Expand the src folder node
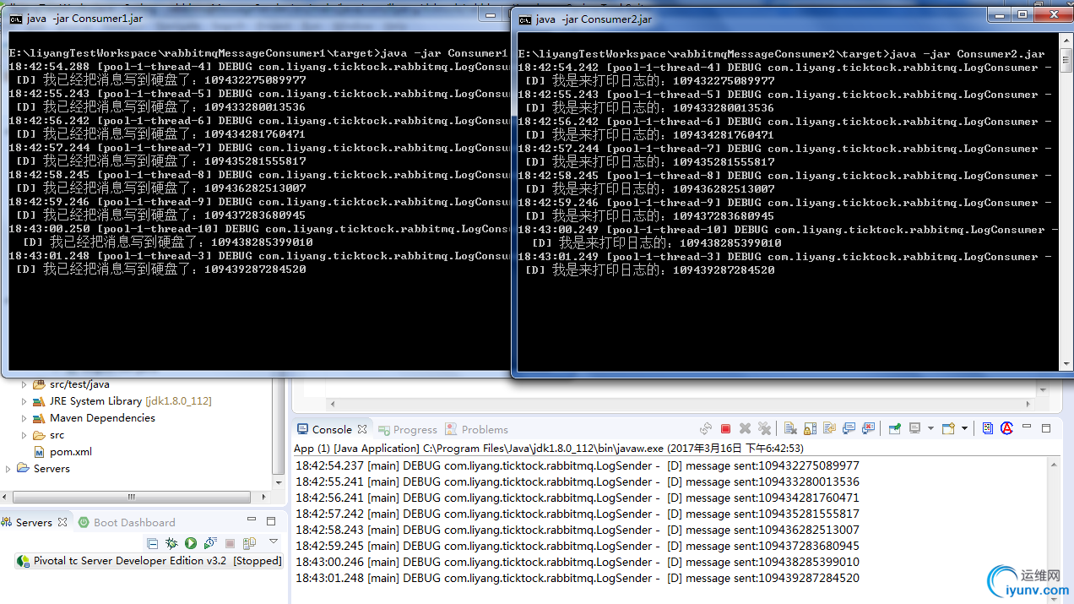Viewport: 1074px width, 604px height. point(24,435)
